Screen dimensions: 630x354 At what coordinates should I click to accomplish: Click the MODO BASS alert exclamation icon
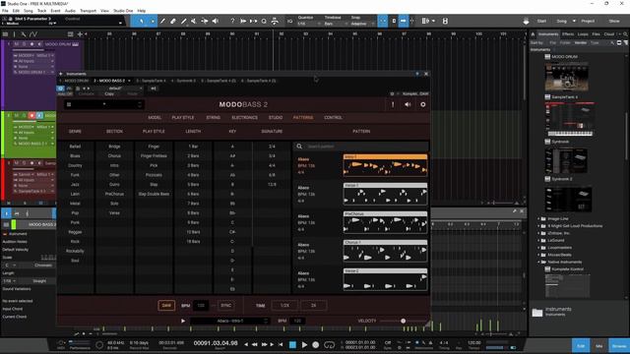point(393,104)
